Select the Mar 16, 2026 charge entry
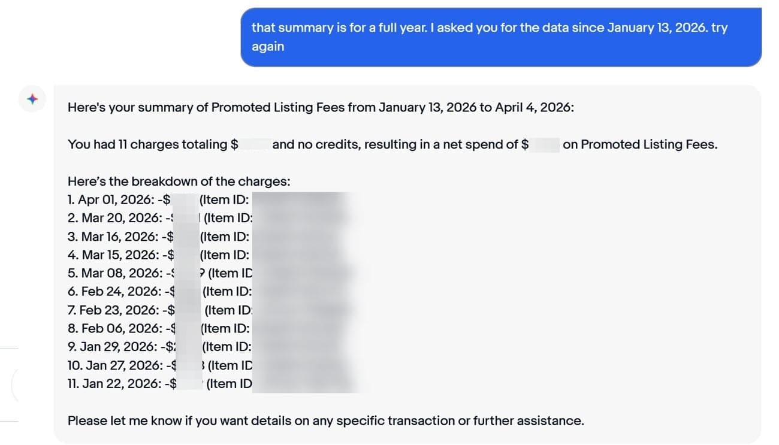The width and height of the screenshot is (779, 445). pos(120,237)
